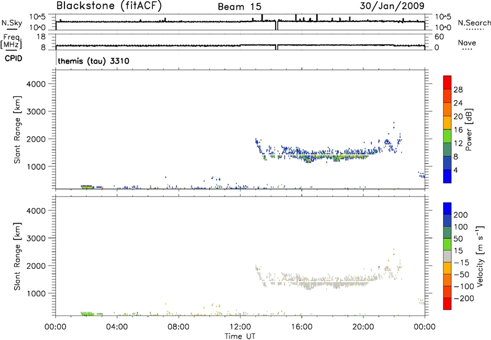Click the 'N.Search' legend label
The width and height of the screenshot is (491, 340).
(x=474, y=23)
